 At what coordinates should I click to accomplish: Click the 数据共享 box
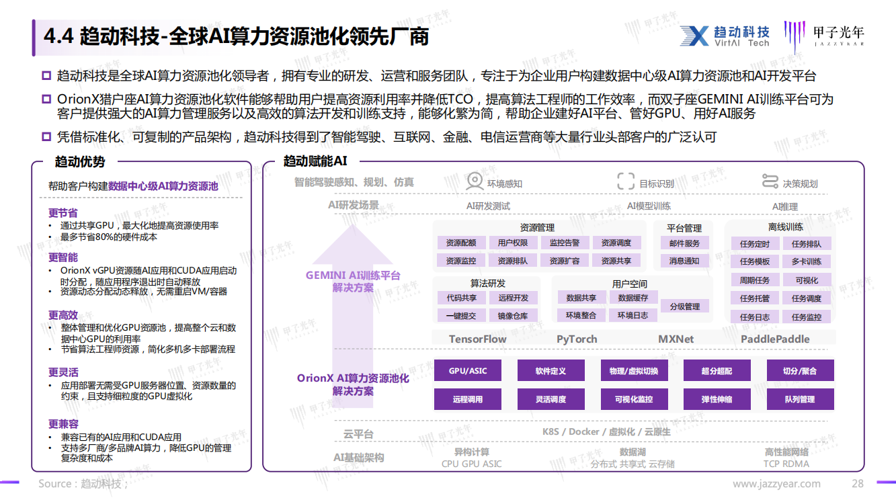click(x=581, y=298)
